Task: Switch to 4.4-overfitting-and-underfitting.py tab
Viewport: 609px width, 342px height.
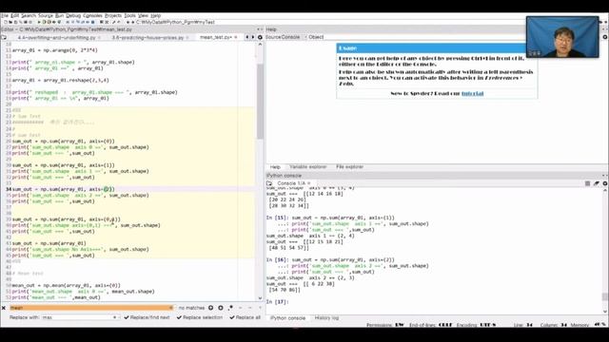Action: (56, 37)
